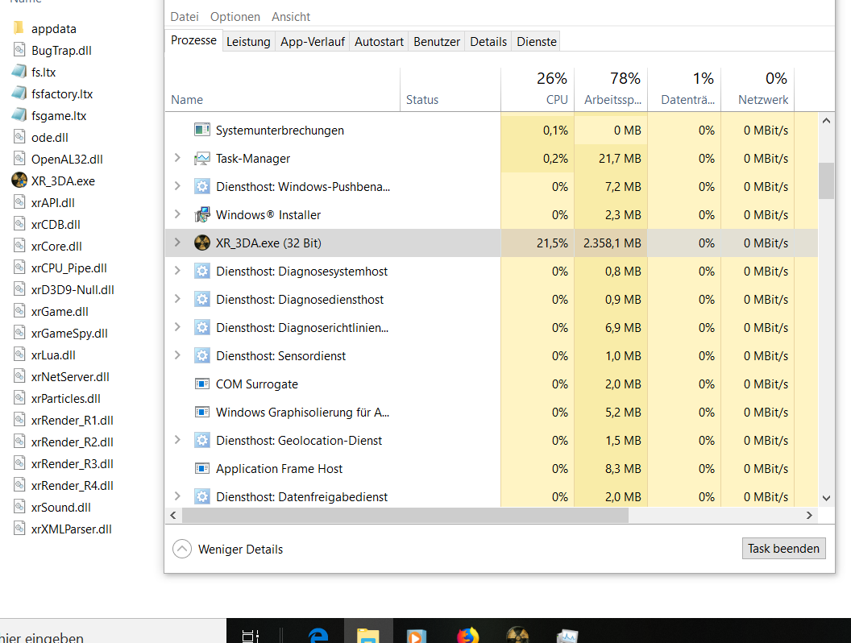Click the media player taskbar icon
Image resolution: width=851 pixels, height=643 pixels.
click(x=417, y=636)
